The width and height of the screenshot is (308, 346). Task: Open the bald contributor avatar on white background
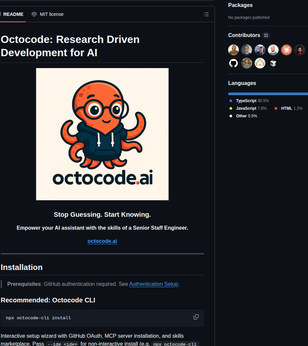[273, 50]
